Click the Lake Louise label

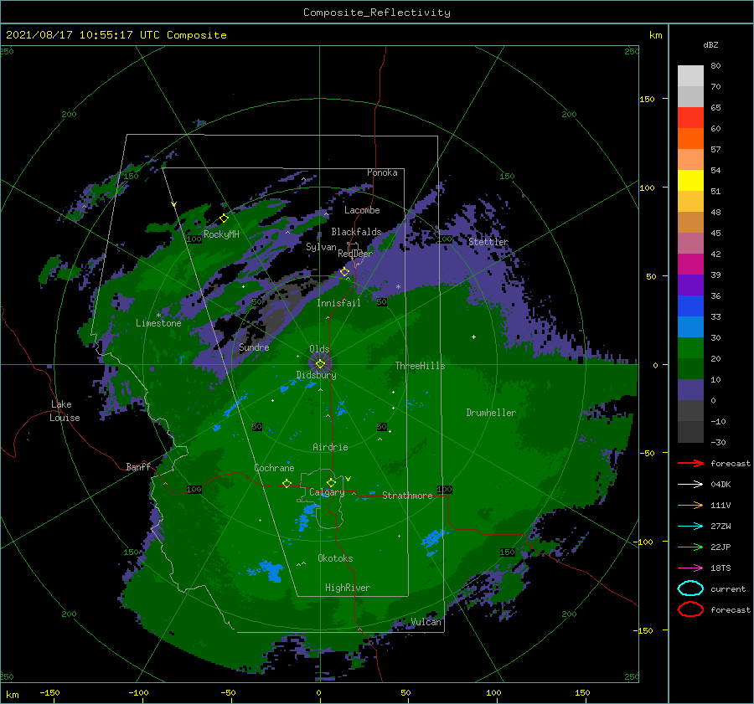(65, 411)
